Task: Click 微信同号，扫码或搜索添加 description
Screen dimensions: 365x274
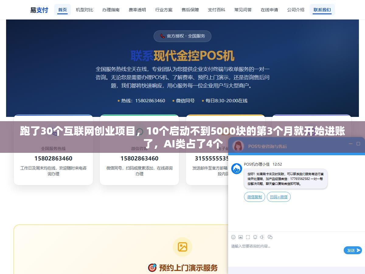Action: [139, 171]
